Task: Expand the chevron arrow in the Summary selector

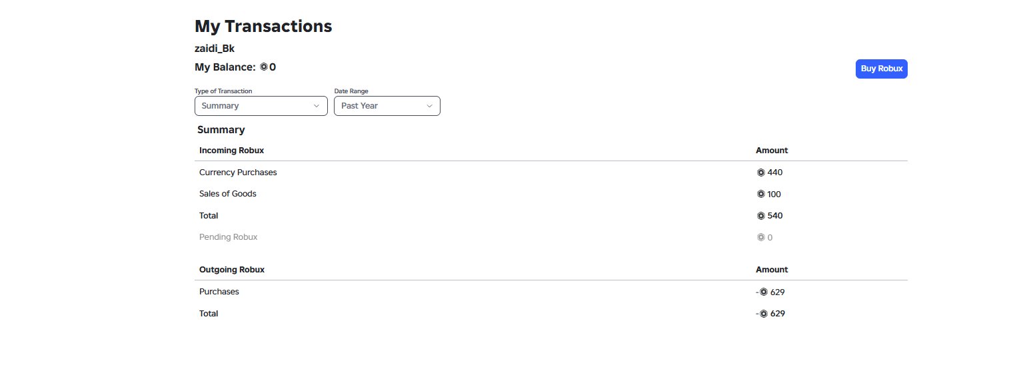Action: 316,106
